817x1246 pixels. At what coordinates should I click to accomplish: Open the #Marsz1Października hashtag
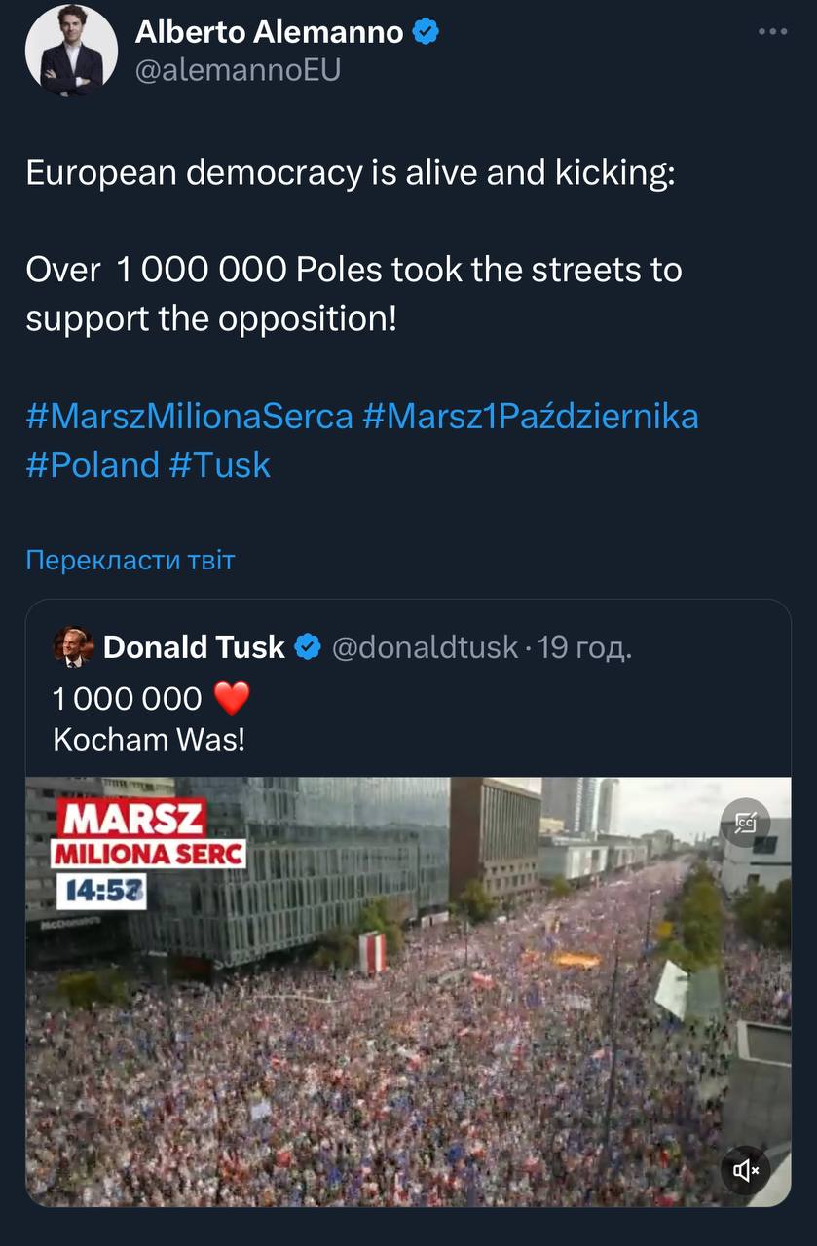(530, 416)
